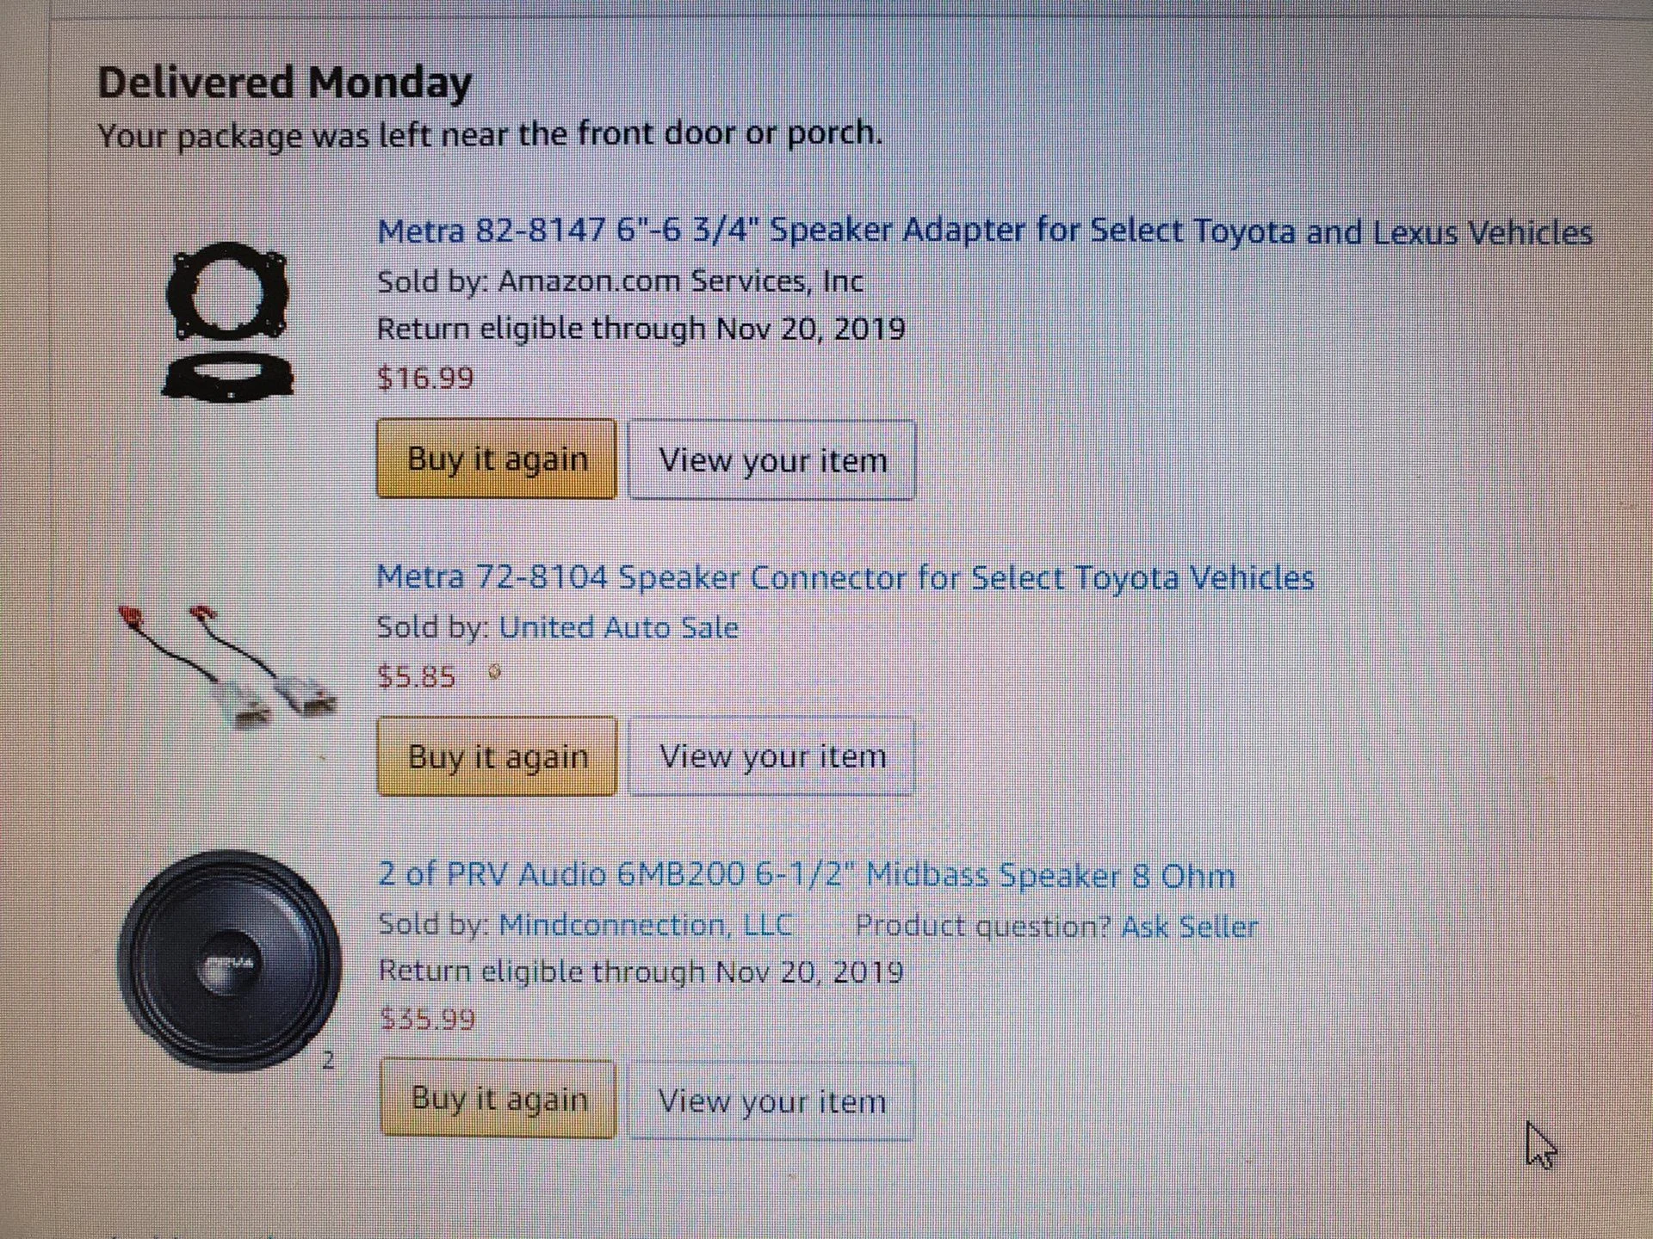View your item for the Metra speaker connector
Image resolution: width=1653 pixels, height=1239 pixels.
click(771, 756)
